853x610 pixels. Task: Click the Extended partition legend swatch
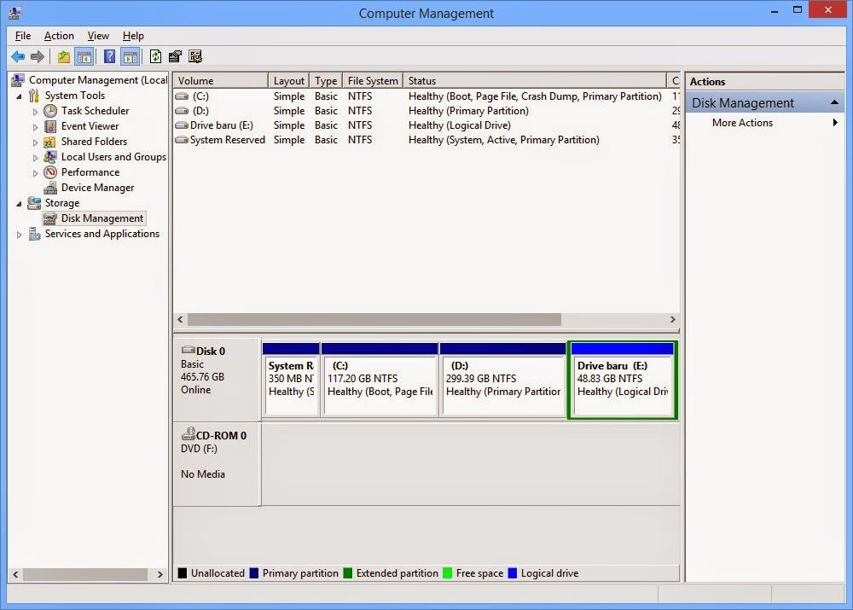348,573
